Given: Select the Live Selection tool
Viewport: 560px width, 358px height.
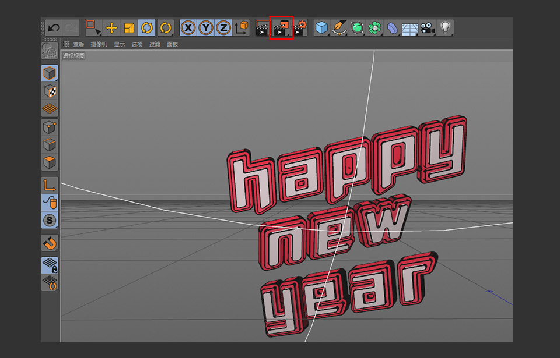Looking at the screenshot, I should [93, 28].
